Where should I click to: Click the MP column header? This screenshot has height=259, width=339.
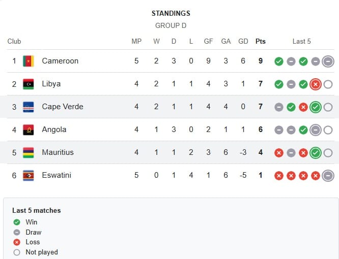pos(136,41)
